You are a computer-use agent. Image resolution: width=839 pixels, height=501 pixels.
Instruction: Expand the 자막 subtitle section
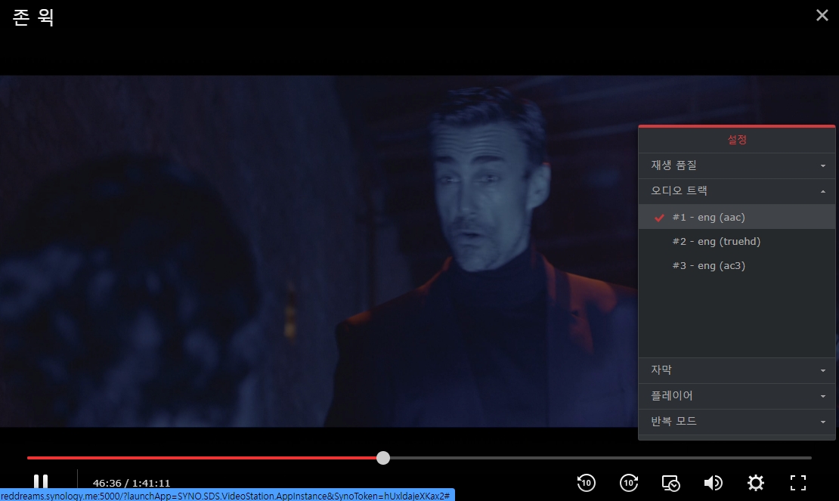pyautogui.click(x=737, y=370)
